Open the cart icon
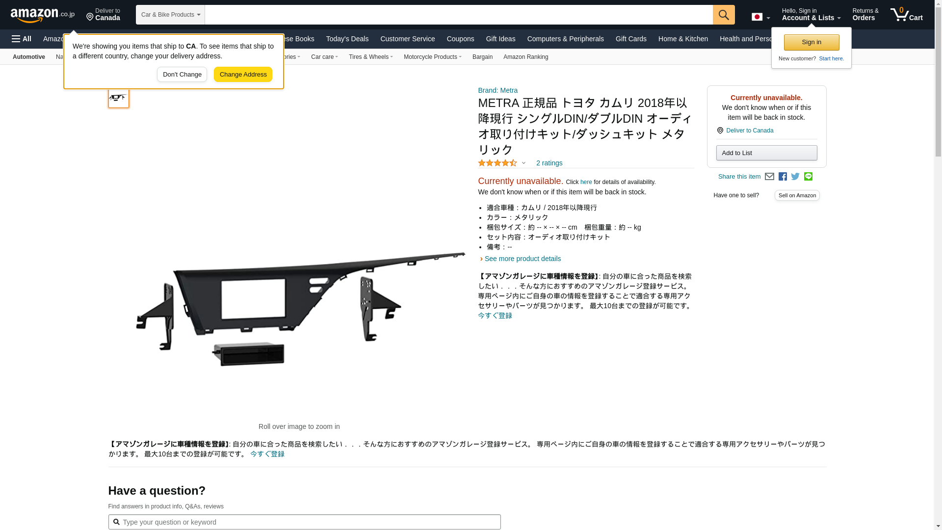 907,15
